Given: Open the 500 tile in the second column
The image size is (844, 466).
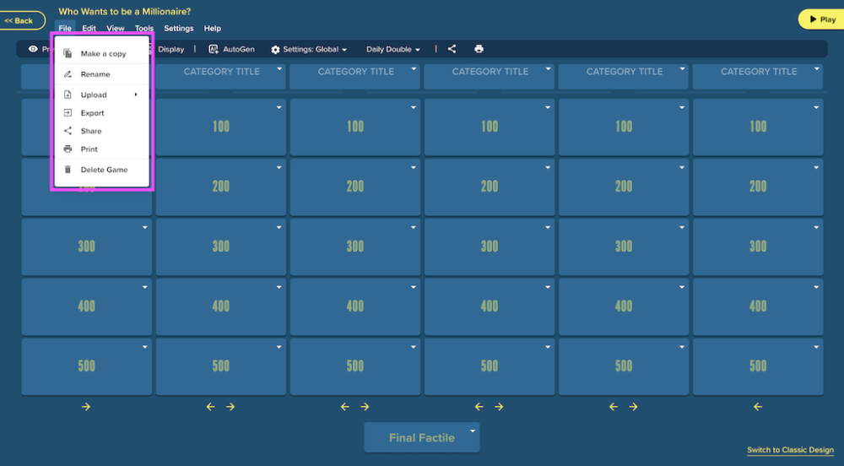Looking at the screenshot, I should click(220, 366).
